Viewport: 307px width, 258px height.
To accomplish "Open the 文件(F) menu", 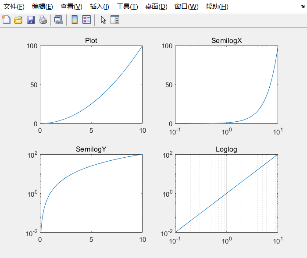I will (x=14, y=7).
